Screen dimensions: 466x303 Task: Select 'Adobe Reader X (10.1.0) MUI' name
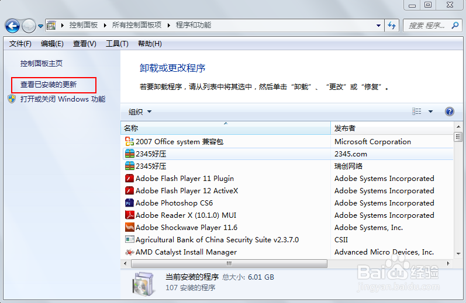(186, 215)
